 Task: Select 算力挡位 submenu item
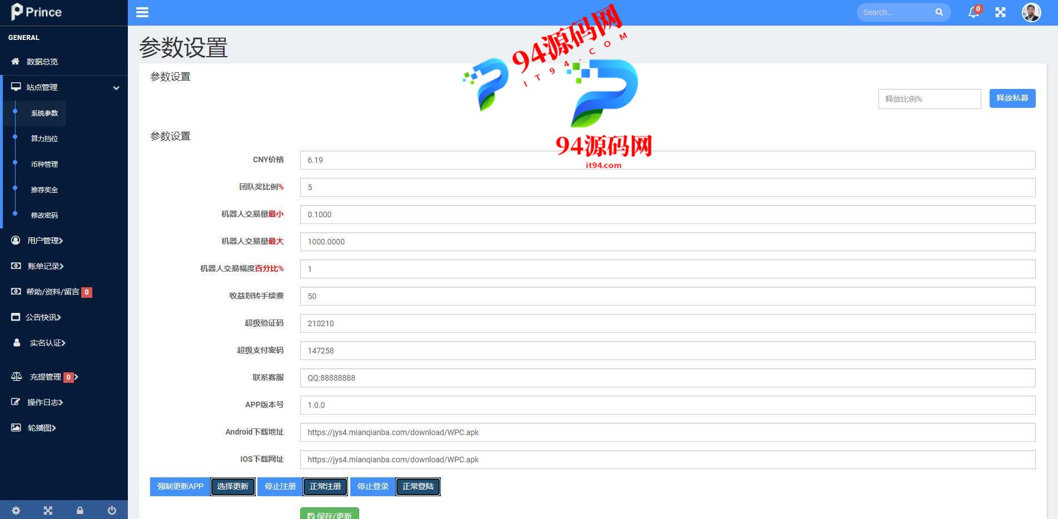click(44, 138)
